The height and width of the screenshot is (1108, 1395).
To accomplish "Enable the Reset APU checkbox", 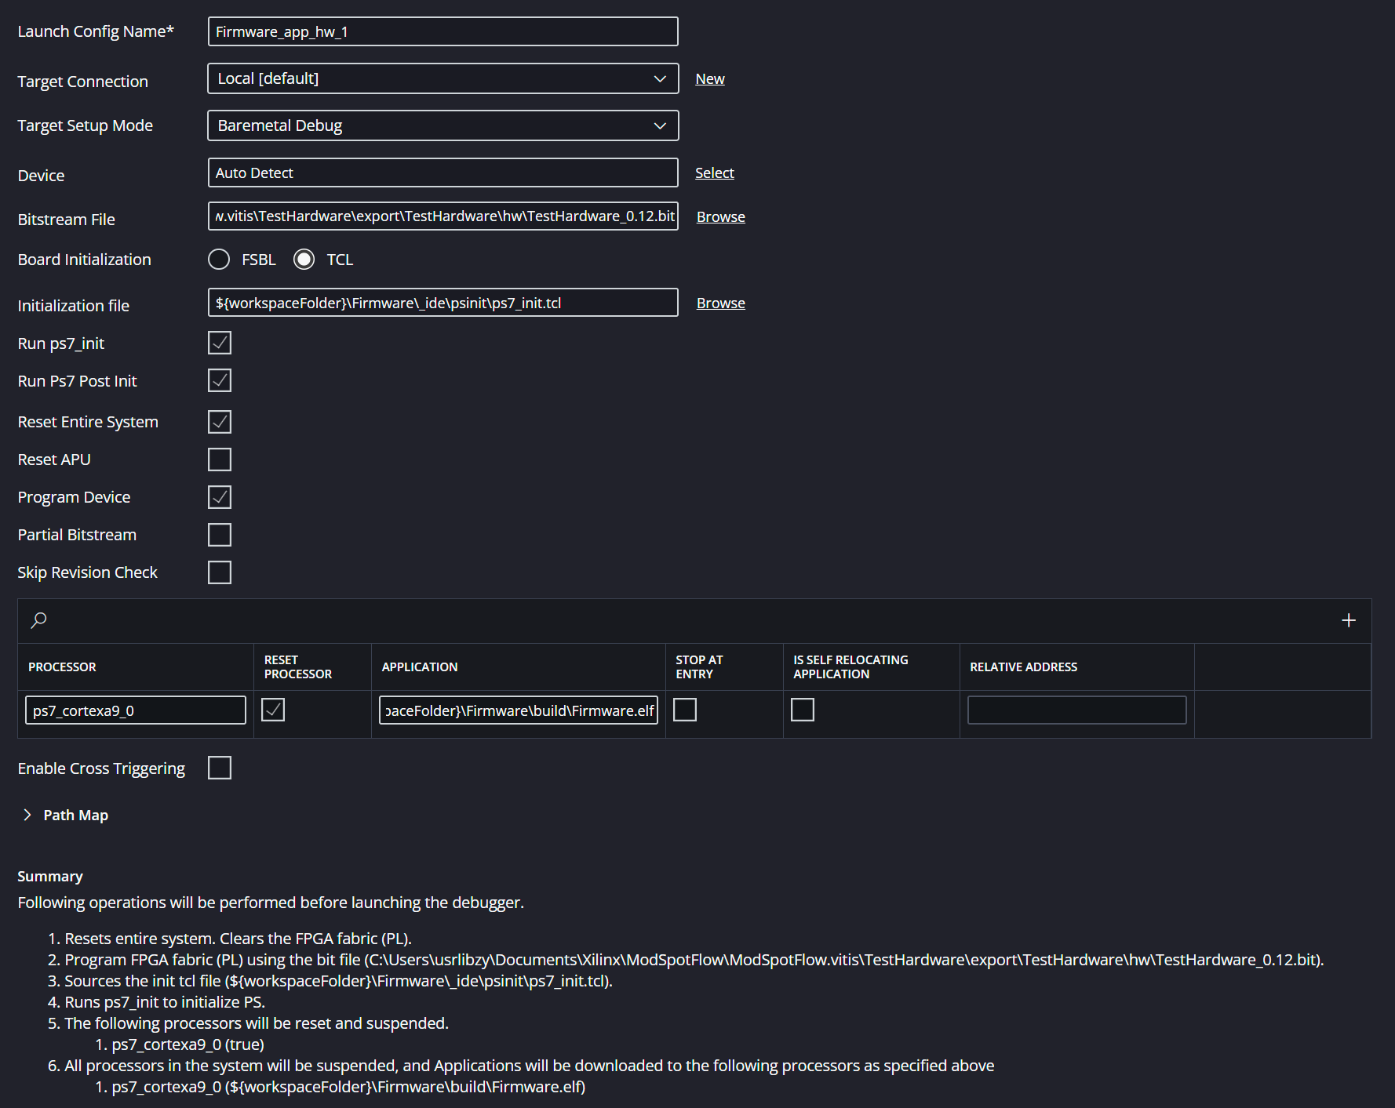I will click(x=220, y=460).
